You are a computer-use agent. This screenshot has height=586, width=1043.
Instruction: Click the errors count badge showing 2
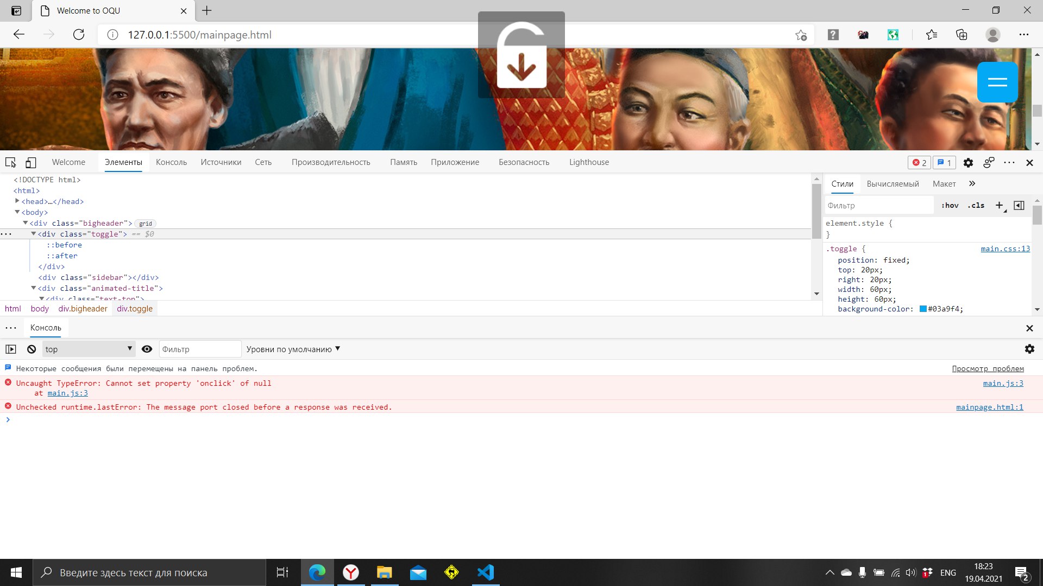(x=919, y=162)
